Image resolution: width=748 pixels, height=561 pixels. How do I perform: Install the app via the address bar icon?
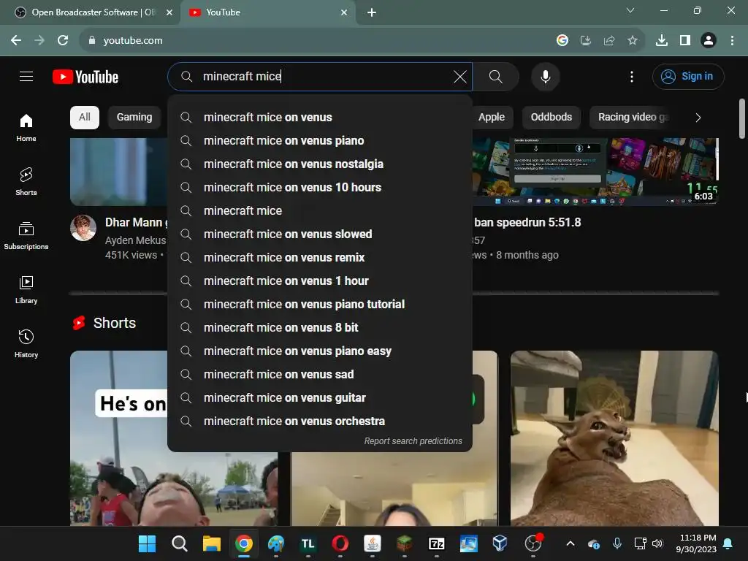point(585,41)
